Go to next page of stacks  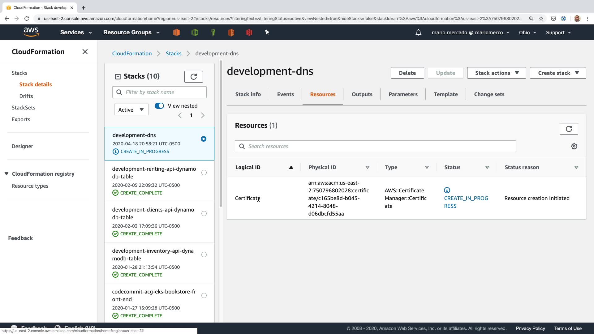click(x=203, y=115)
